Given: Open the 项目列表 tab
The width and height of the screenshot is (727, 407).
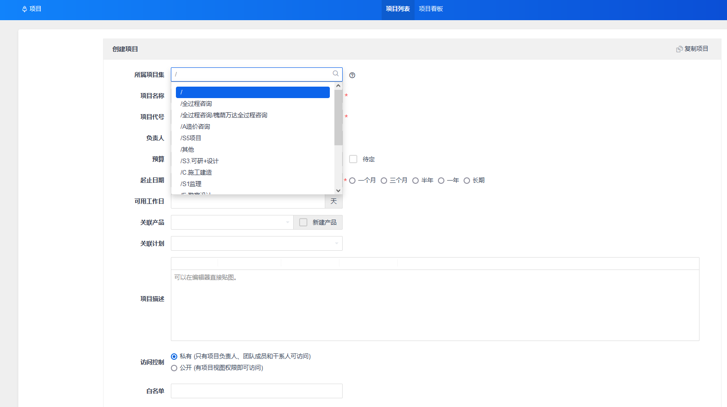Looking at the screenshot, I should [398, 9].
